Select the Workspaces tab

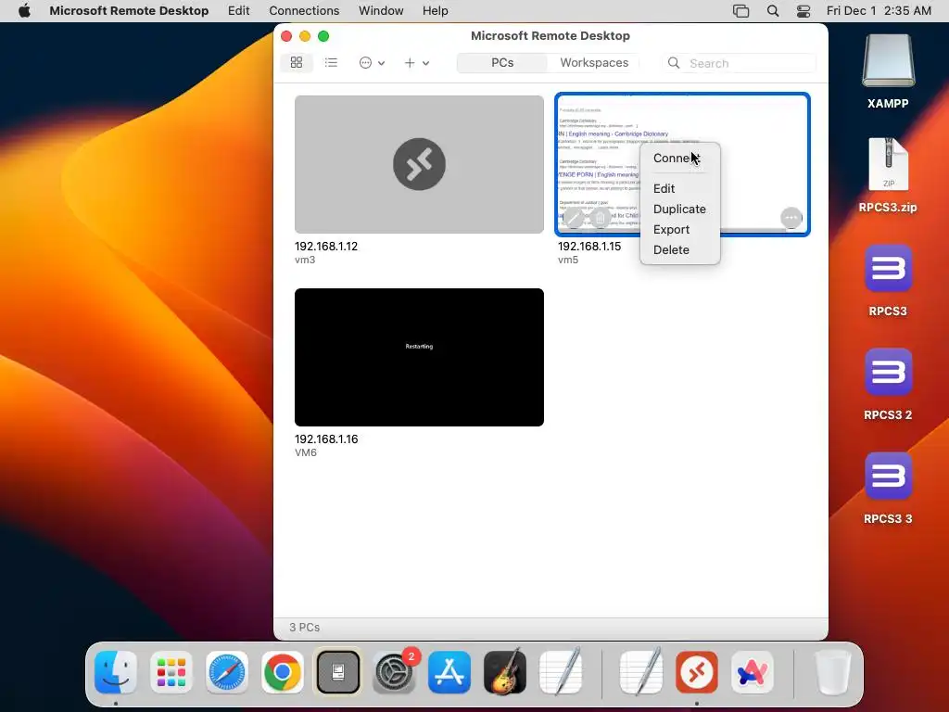594,62
